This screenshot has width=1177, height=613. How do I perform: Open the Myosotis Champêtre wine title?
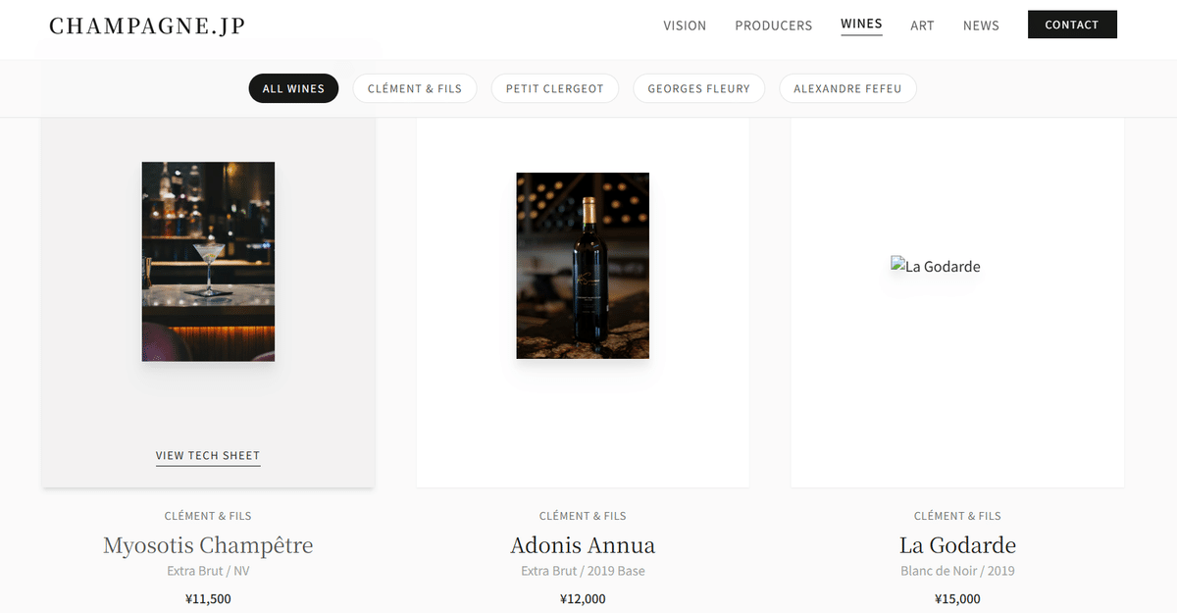(x=208, y=545)
